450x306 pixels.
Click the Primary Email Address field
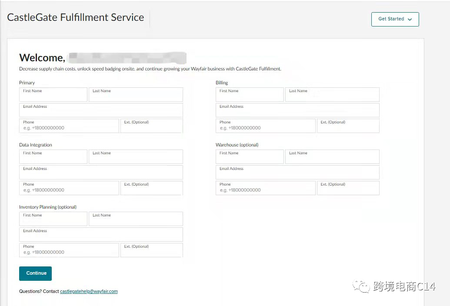coord(101,110)
